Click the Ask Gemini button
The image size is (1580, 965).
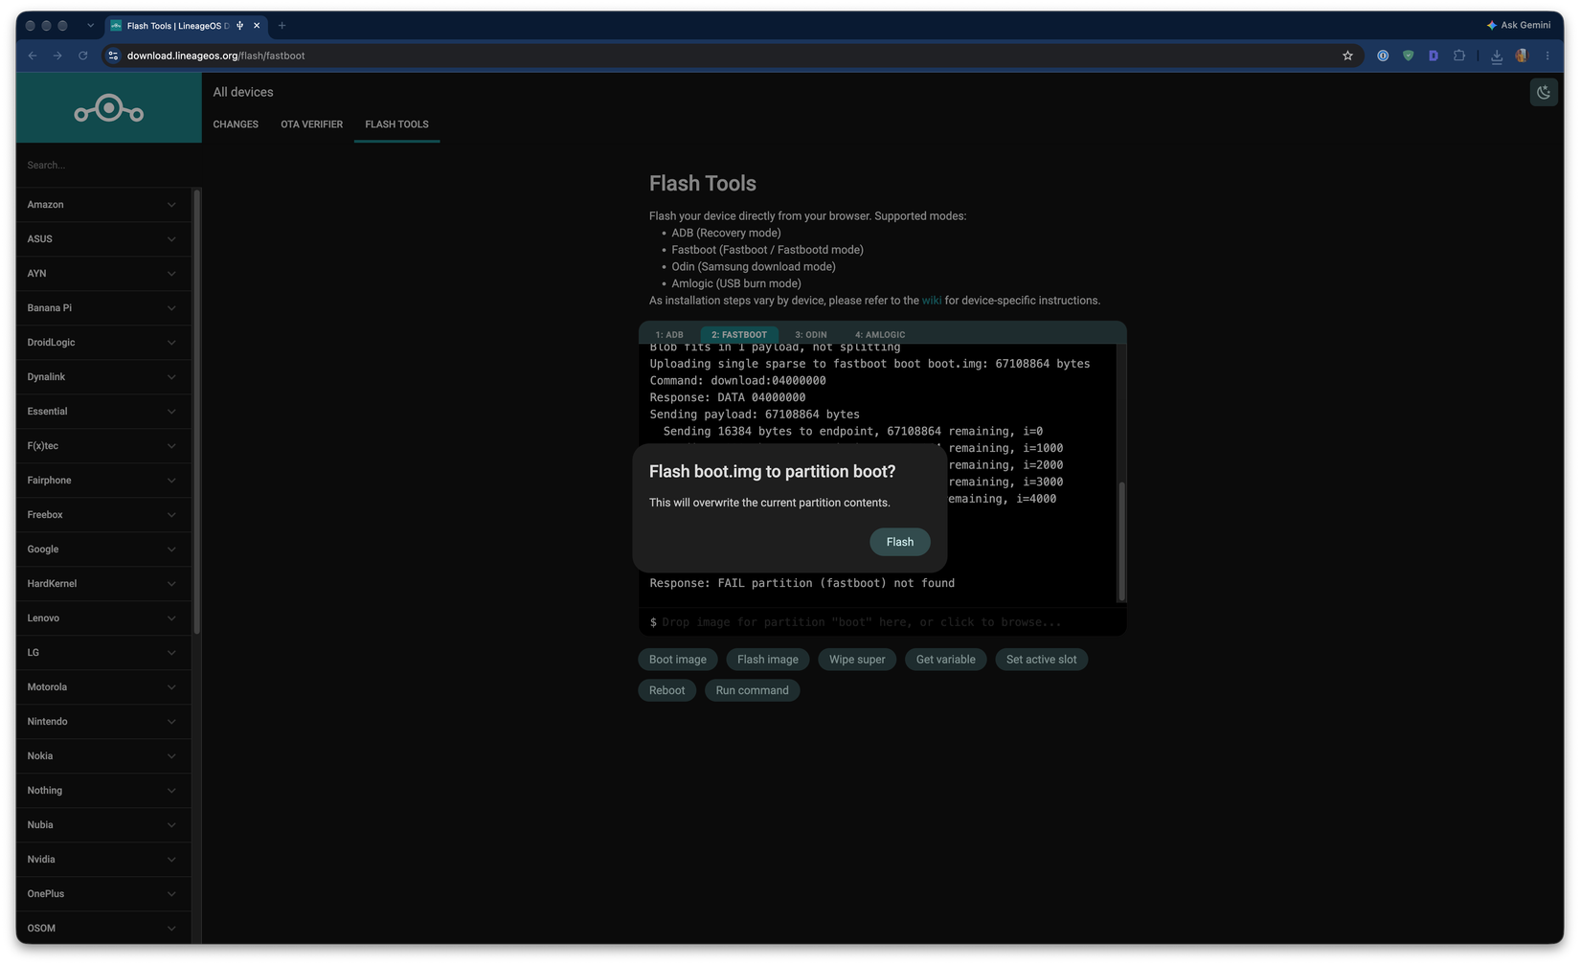tap(1519, 25)
